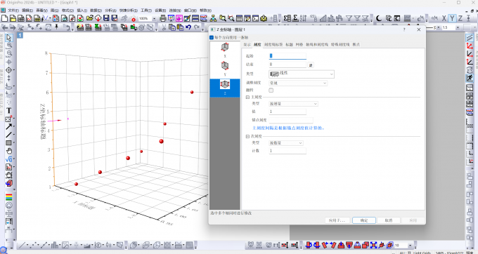Switch to the 刻度线标签 tab
The image size is (478, 254).
coord(273,44)
